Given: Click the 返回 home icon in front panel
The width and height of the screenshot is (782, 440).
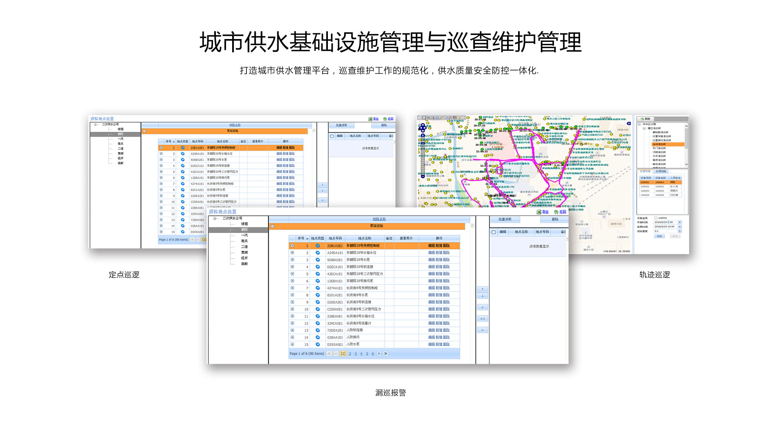Looking at the screenshot, I should (x=556, y=212).
